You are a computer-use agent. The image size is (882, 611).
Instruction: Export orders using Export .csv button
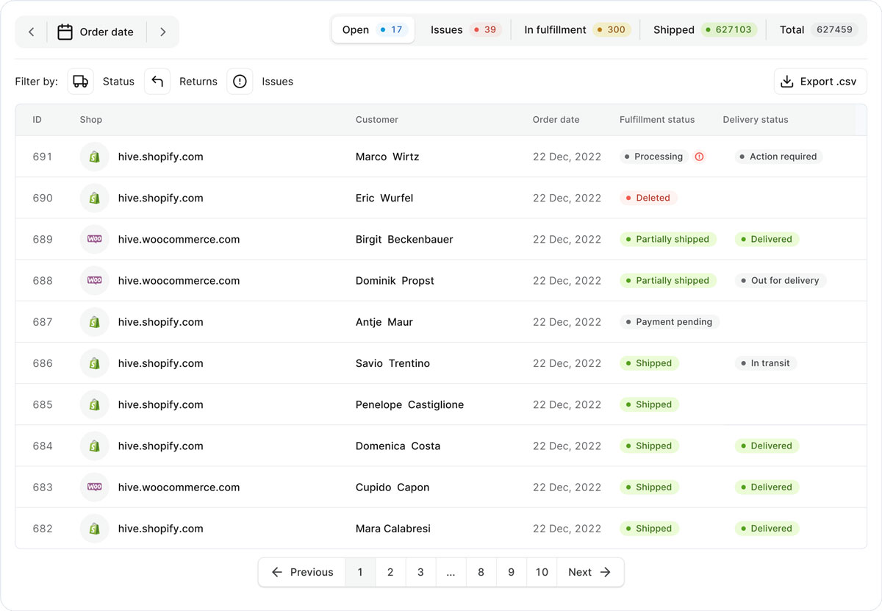pos(820,82)
